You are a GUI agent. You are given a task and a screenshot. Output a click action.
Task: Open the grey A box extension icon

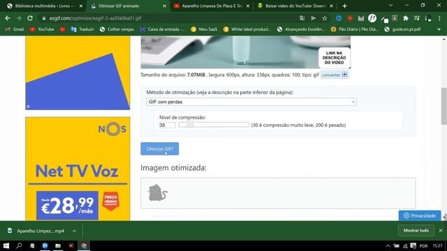pos(395,18)
